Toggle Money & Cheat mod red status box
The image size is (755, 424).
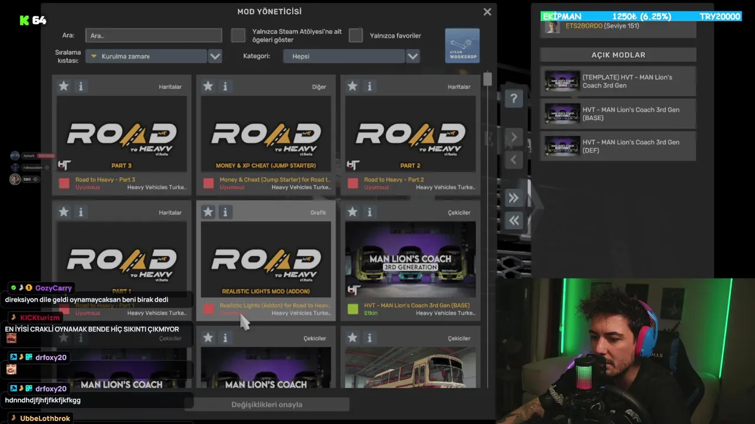click(x=208, y=183)
